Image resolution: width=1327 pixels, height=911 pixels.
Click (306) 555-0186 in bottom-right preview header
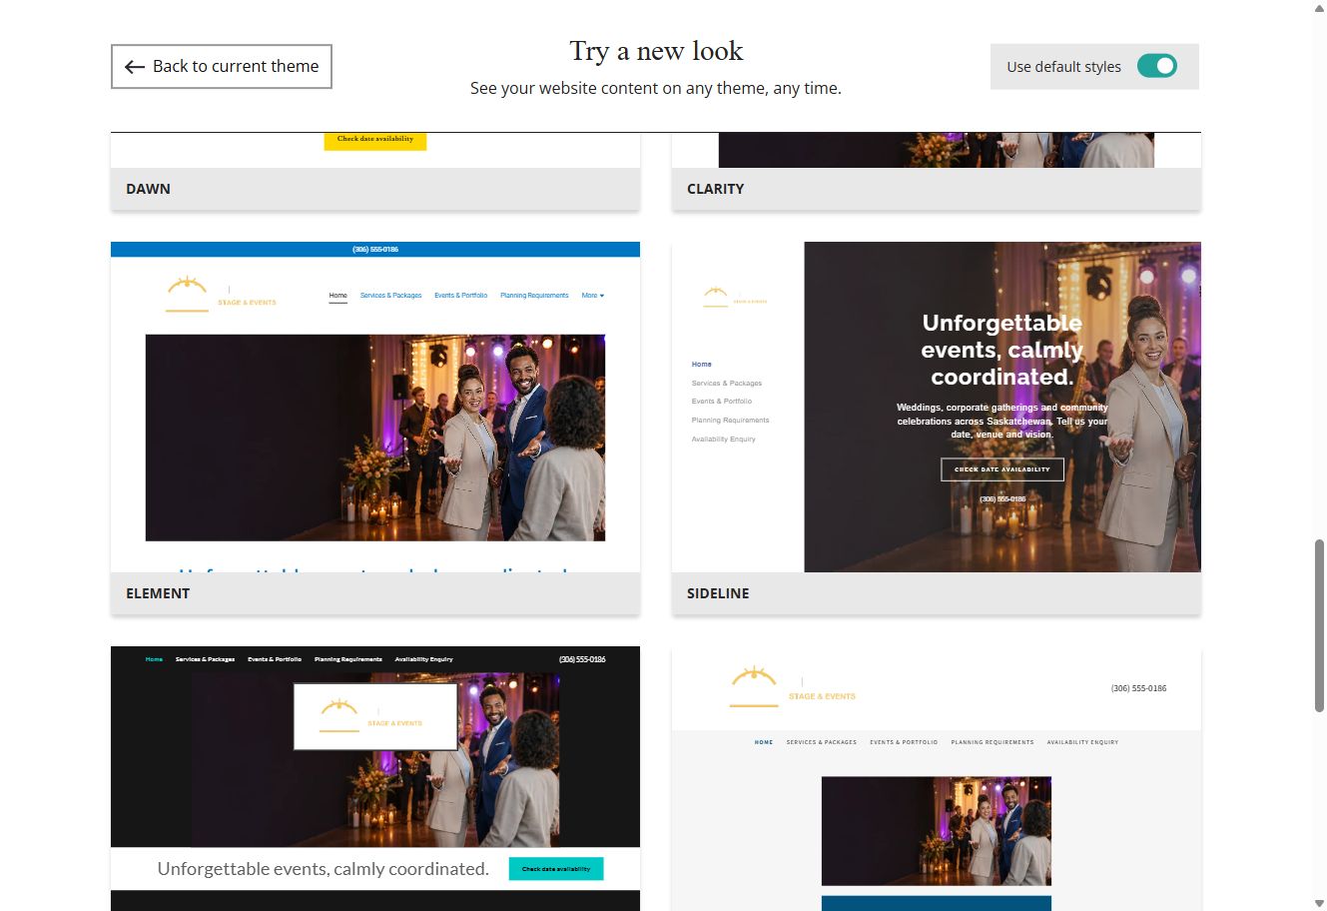pos(1138,689)
